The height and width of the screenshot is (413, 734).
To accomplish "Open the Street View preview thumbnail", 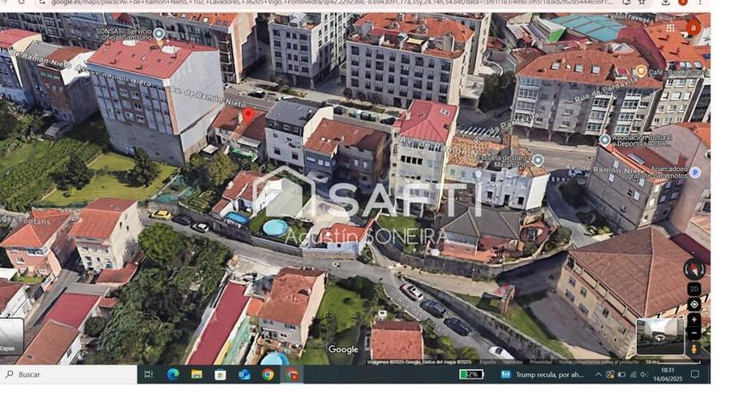I will click(x=660, y=336).
